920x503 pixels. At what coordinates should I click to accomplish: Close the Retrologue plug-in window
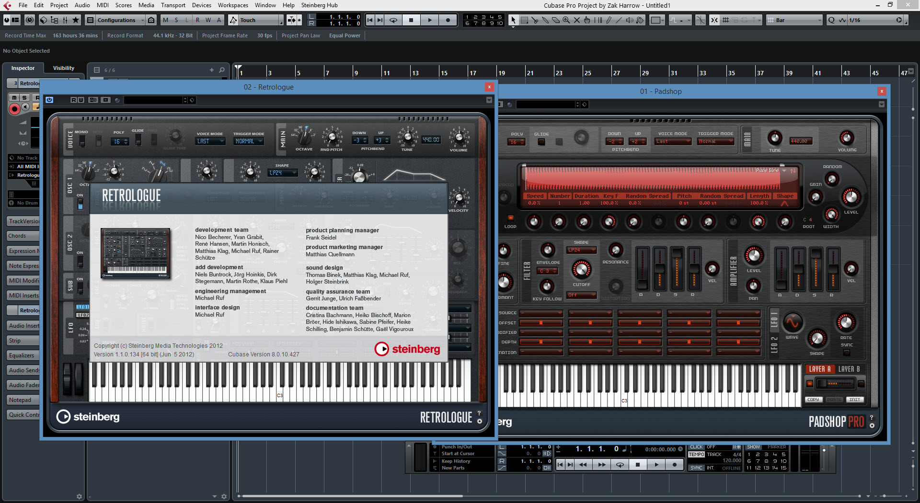tap(489, 87)
